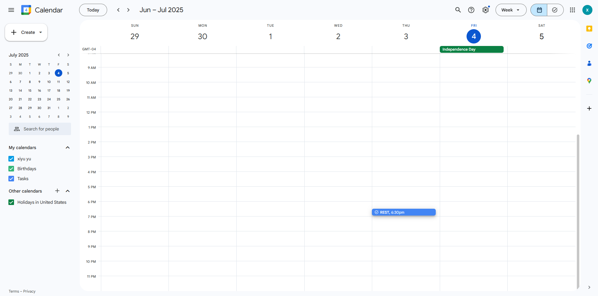Open the Google apps grid

pos(572,10)
